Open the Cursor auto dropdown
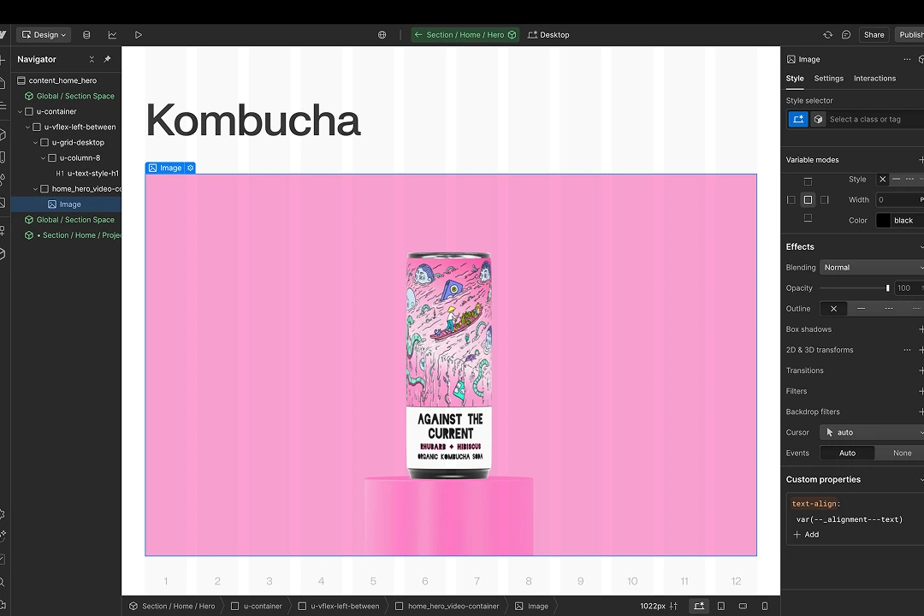The image size is (924, 616). (872, 432)
